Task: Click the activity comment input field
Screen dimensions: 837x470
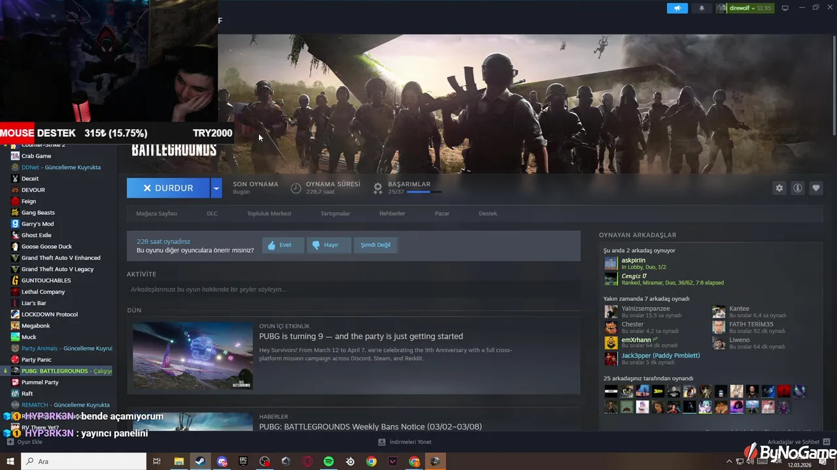Action: point(353,289)
